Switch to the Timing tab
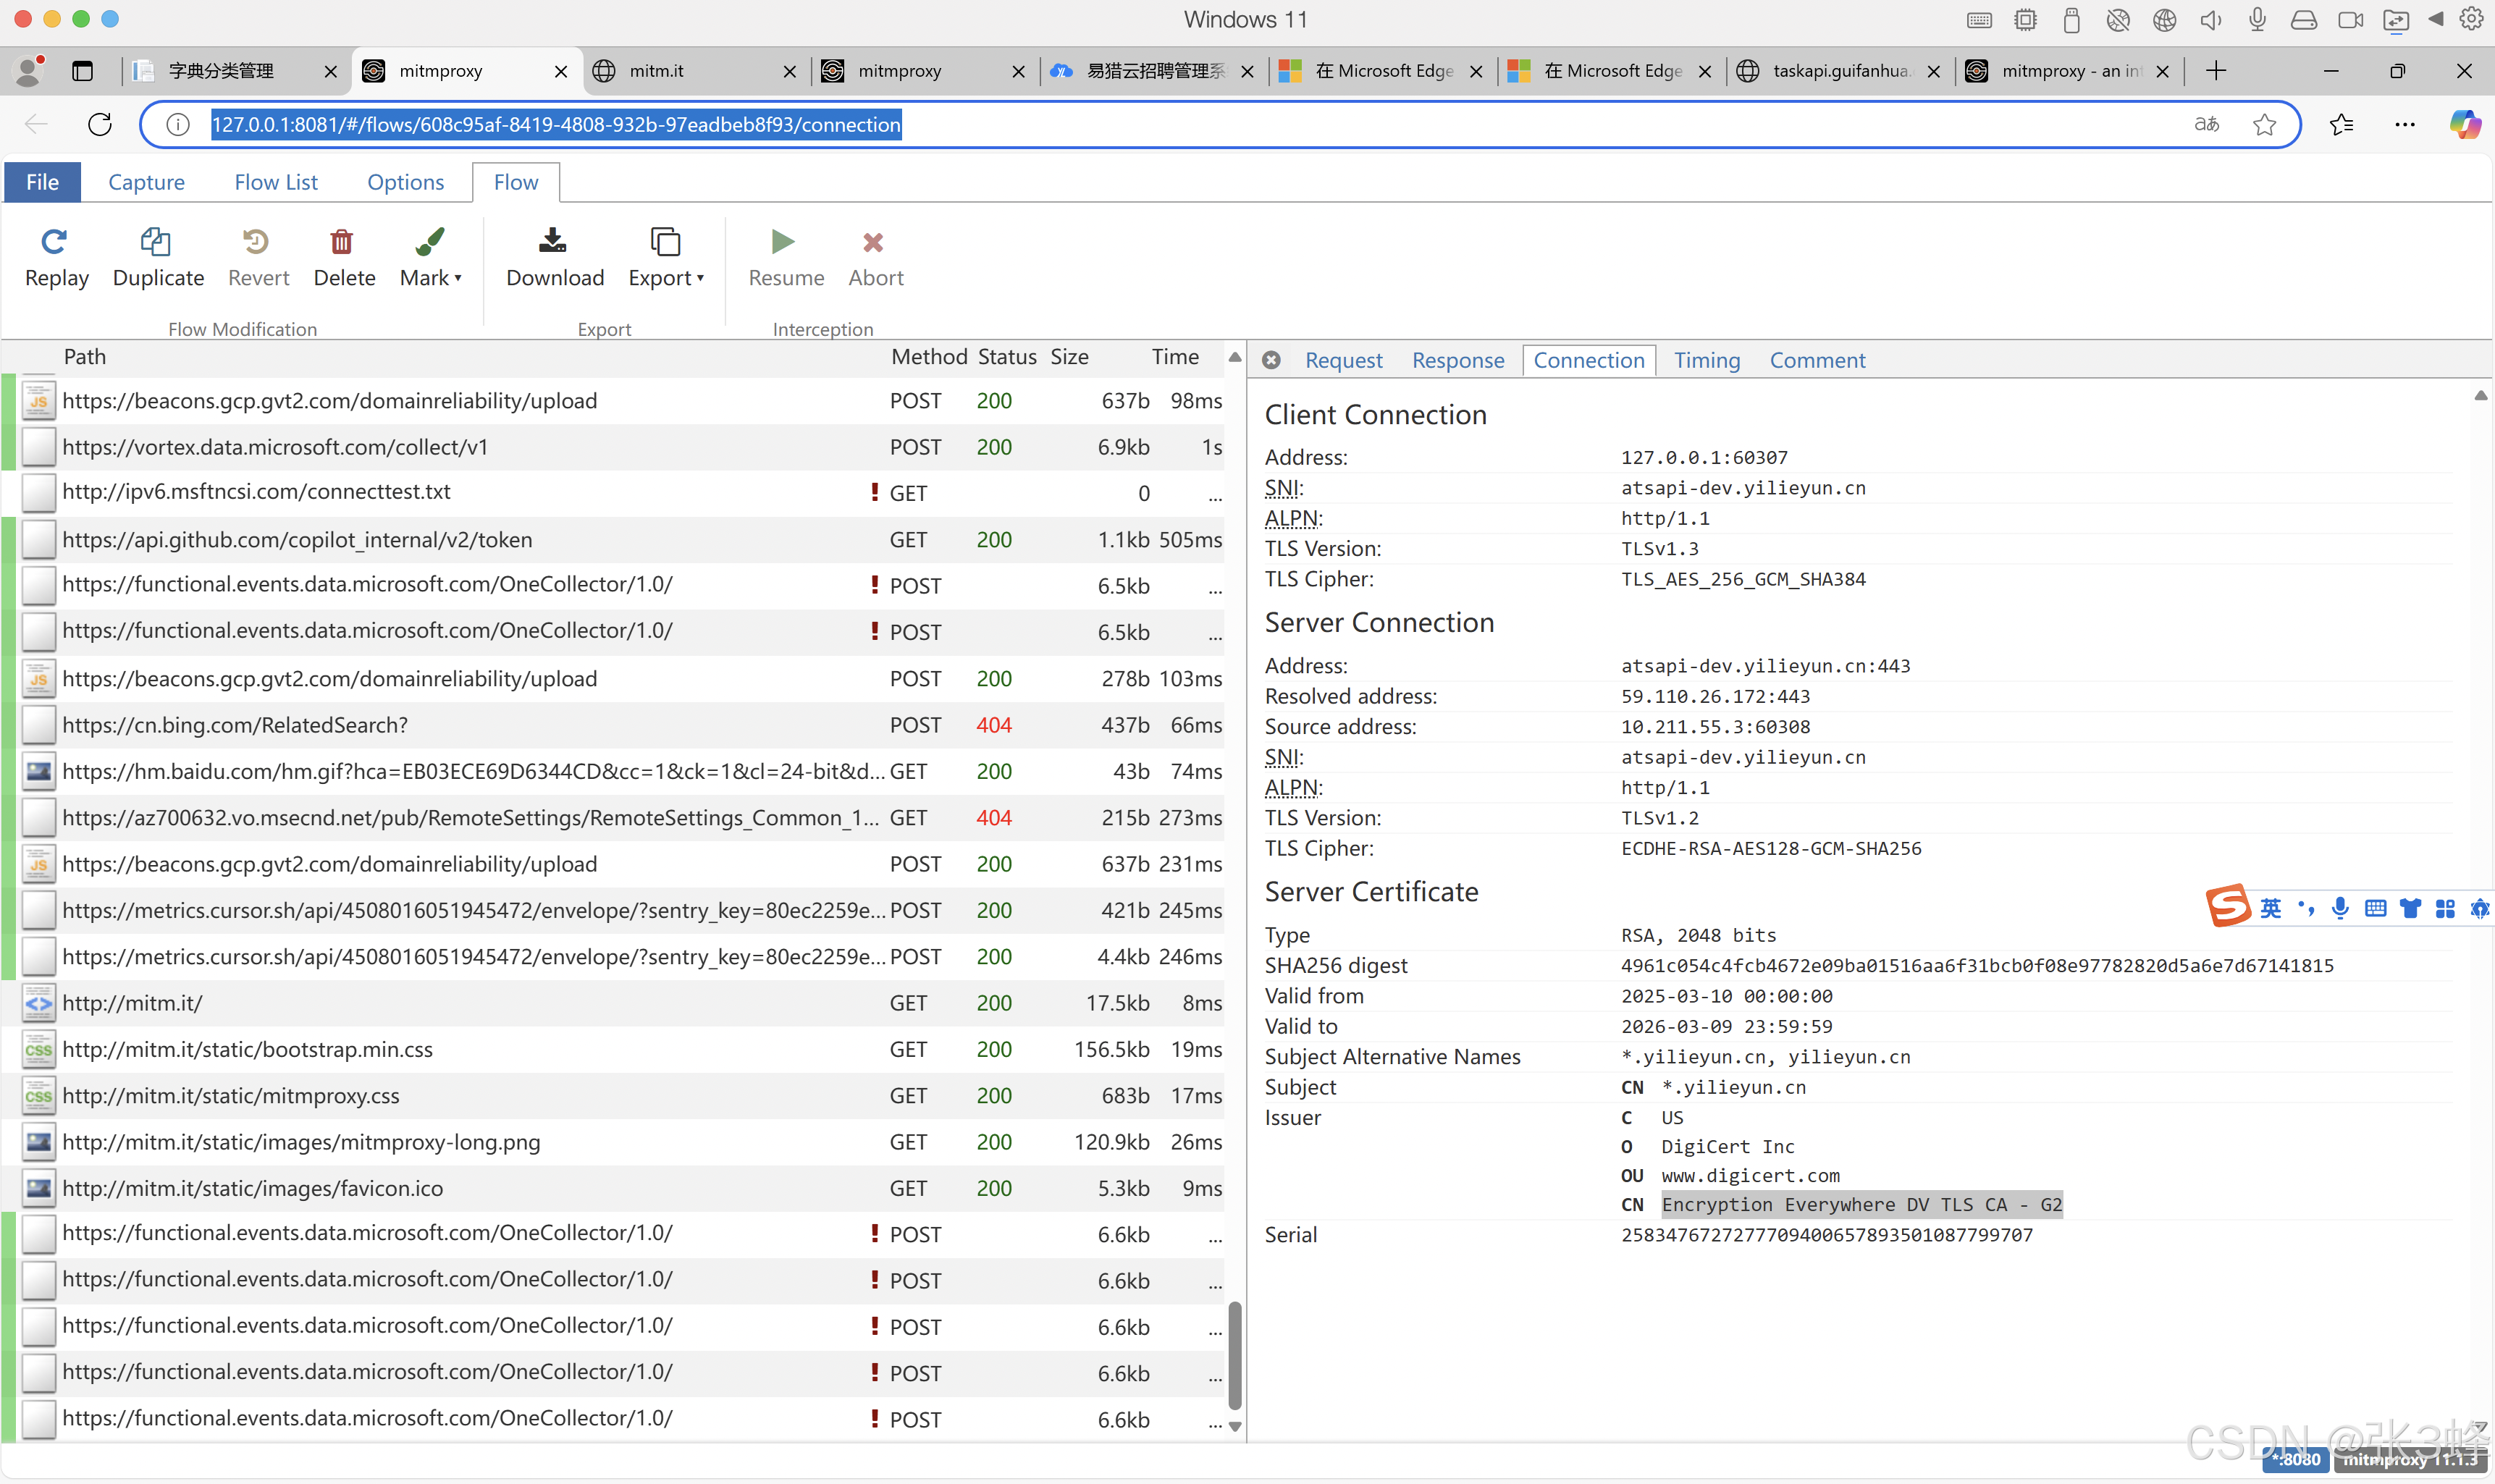This screenshot has width=2495, height=1484. [x=1706, y=360]
